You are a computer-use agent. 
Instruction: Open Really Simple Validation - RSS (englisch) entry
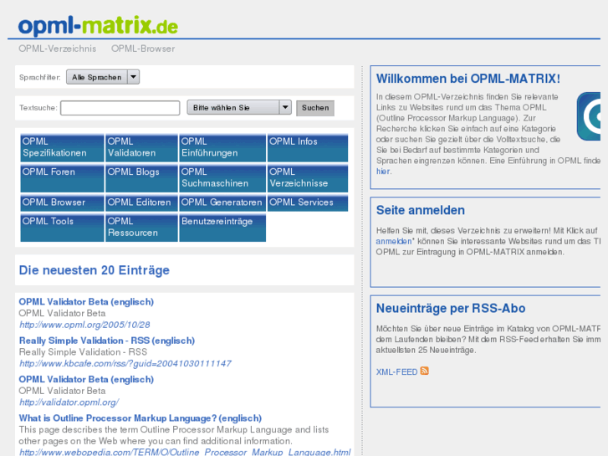[x=107, y=341]
